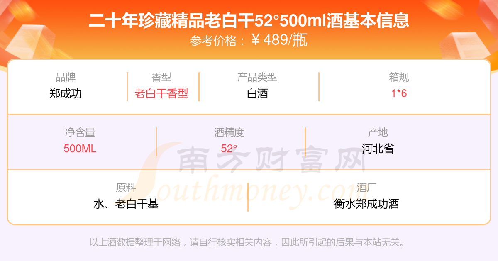Click the 酒精度 label
This screenshot has height=261, width=498.
click(x=229, y=132)
